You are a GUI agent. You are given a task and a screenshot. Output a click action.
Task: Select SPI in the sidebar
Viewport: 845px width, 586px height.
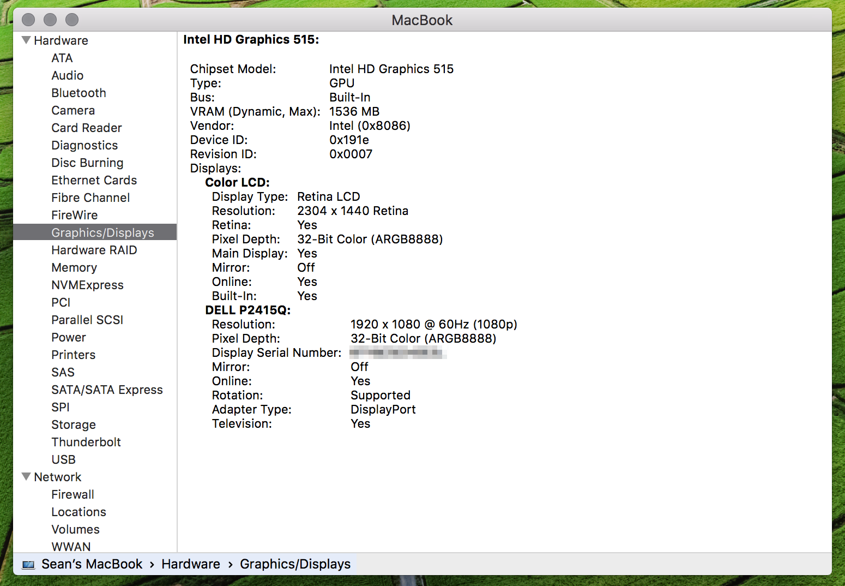(61, 407)
